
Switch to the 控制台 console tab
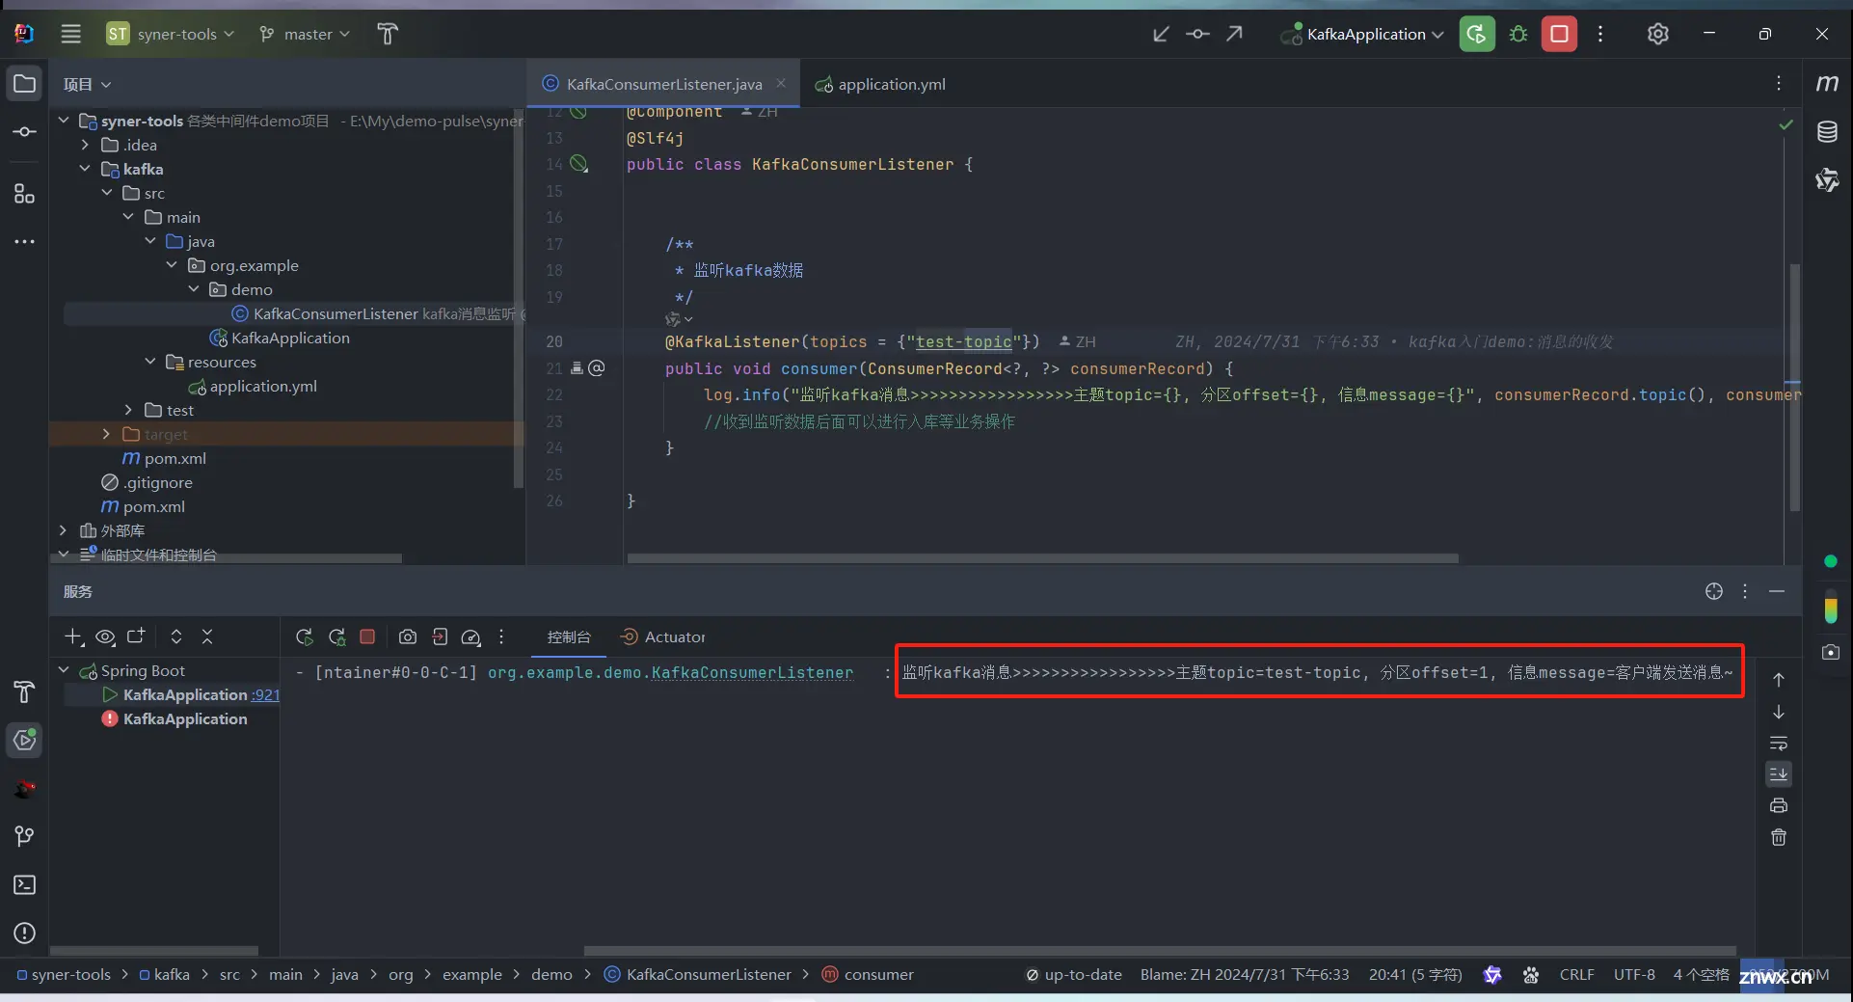click(569, 636)
